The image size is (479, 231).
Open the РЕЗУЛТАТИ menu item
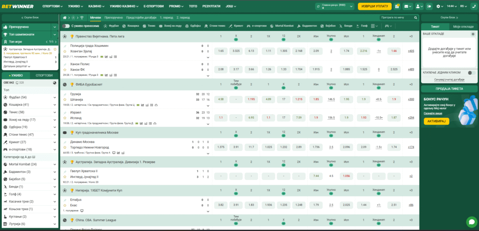coord(212,6)
